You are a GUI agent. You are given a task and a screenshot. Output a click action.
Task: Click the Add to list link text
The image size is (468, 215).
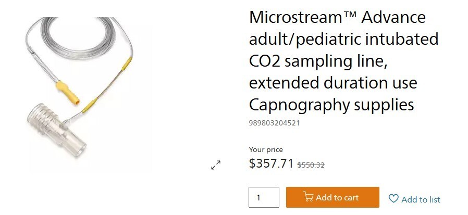click(x=421, y=199)
